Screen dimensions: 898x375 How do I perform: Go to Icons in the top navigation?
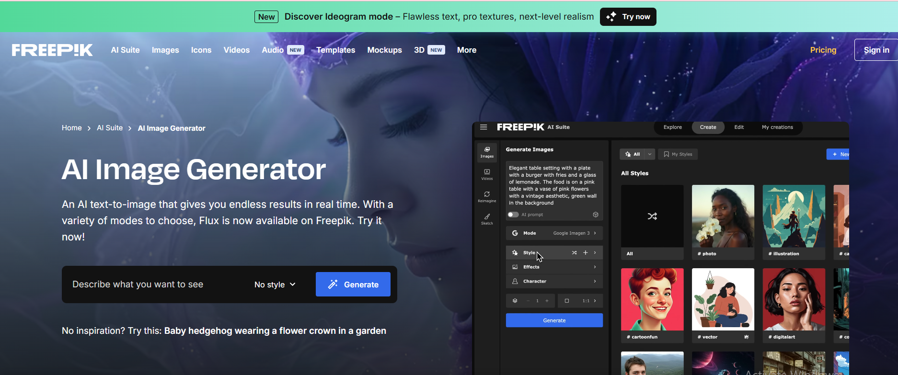[x=201, y=50]
